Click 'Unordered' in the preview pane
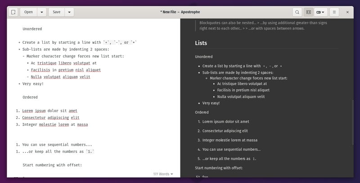This screenshot has width=360, height=183. click(204, 56)
